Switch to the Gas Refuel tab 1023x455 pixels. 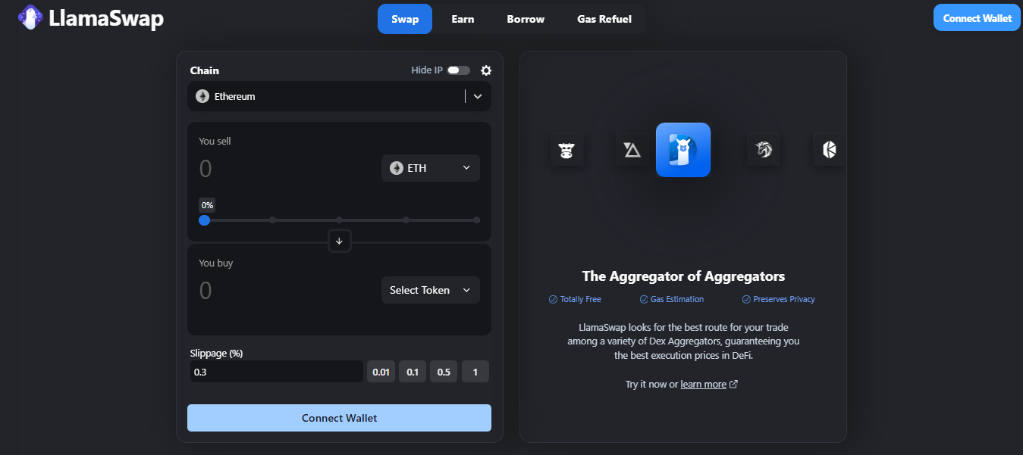[x=604, y=19]
